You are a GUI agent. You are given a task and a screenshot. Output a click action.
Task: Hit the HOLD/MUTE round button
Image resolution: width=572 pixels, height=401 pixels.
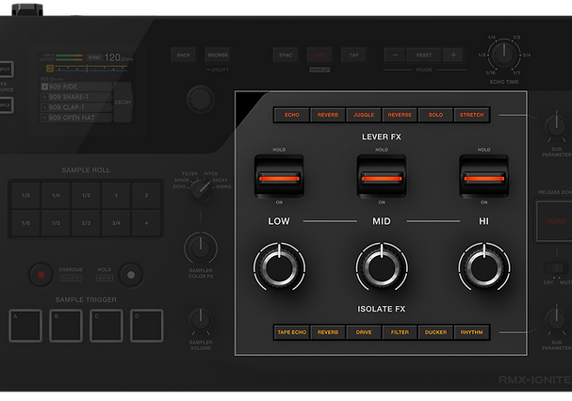[x=131, y=275]
